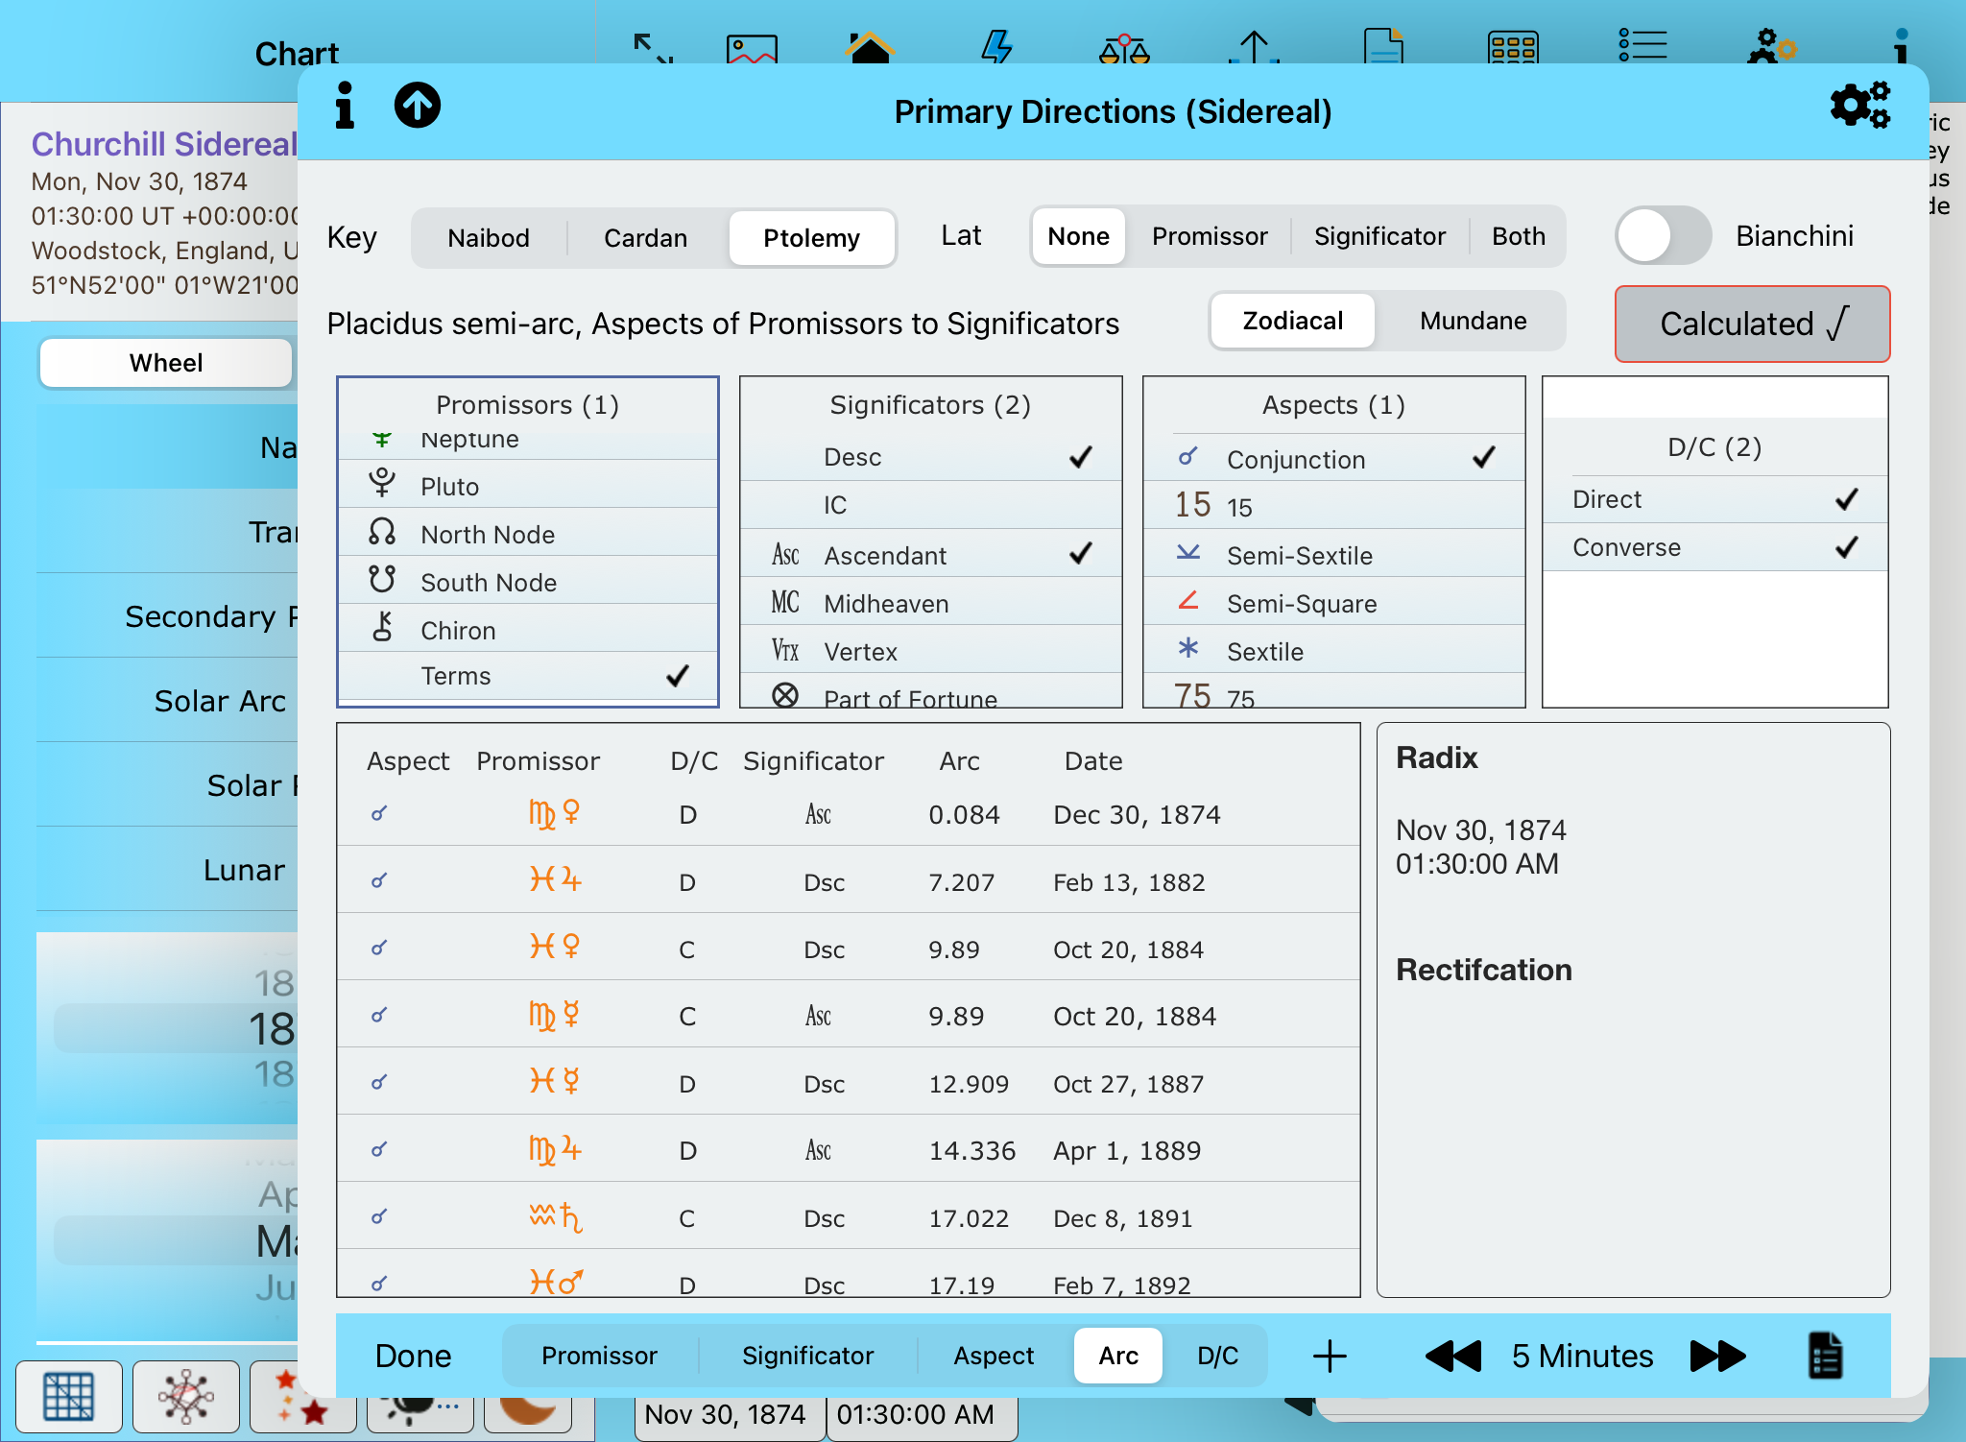Click the up-arrow circle icon
The height and width of the screenshot is (1442, 1966).
pyautogui.click(x=418, y=106)
